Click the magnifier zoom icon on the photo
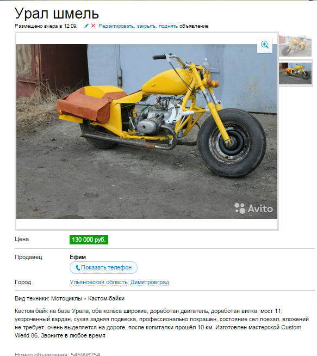Screen dimensions: 317x356 (x=265, y=45)
